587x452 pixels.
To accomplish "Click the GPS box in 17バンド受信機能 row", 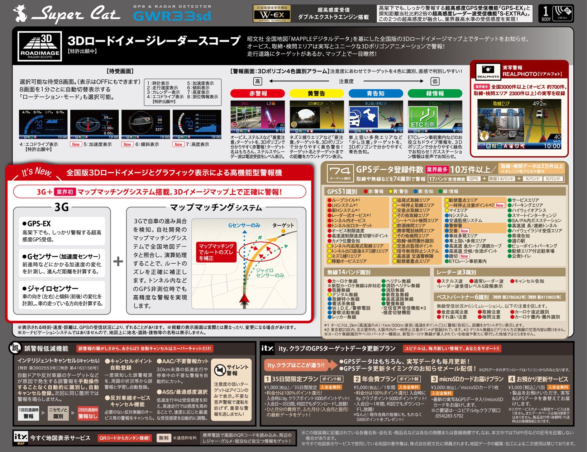I will (x=473, y=179).
